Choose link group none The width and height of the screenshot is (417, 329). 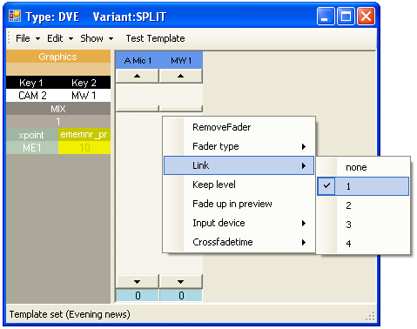click(363, 167)
